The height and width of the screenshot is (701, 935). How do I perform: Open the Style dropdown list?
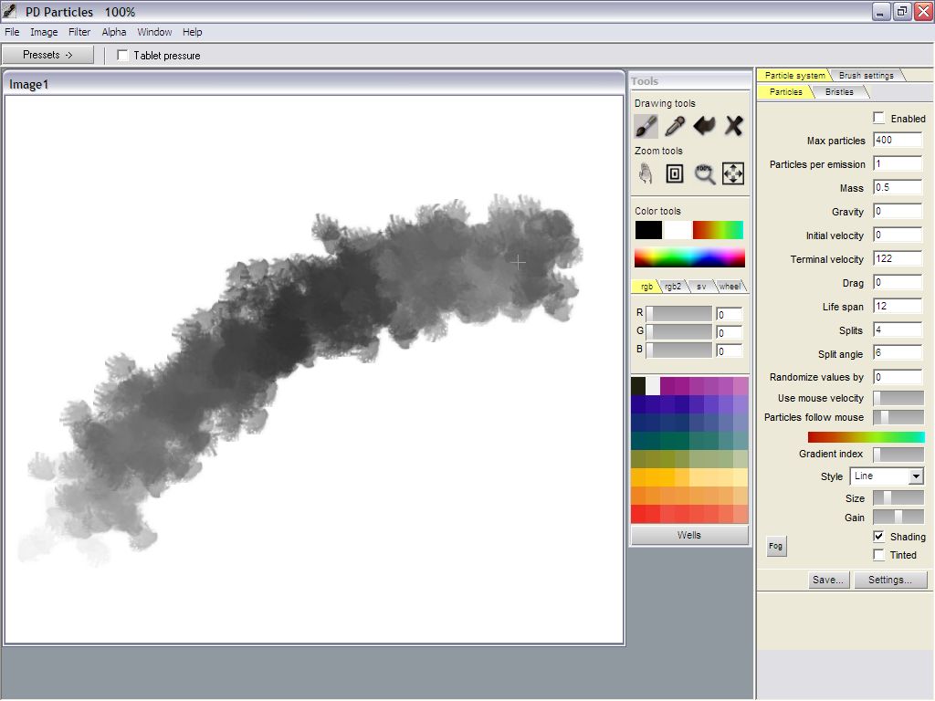coord(916,476)
